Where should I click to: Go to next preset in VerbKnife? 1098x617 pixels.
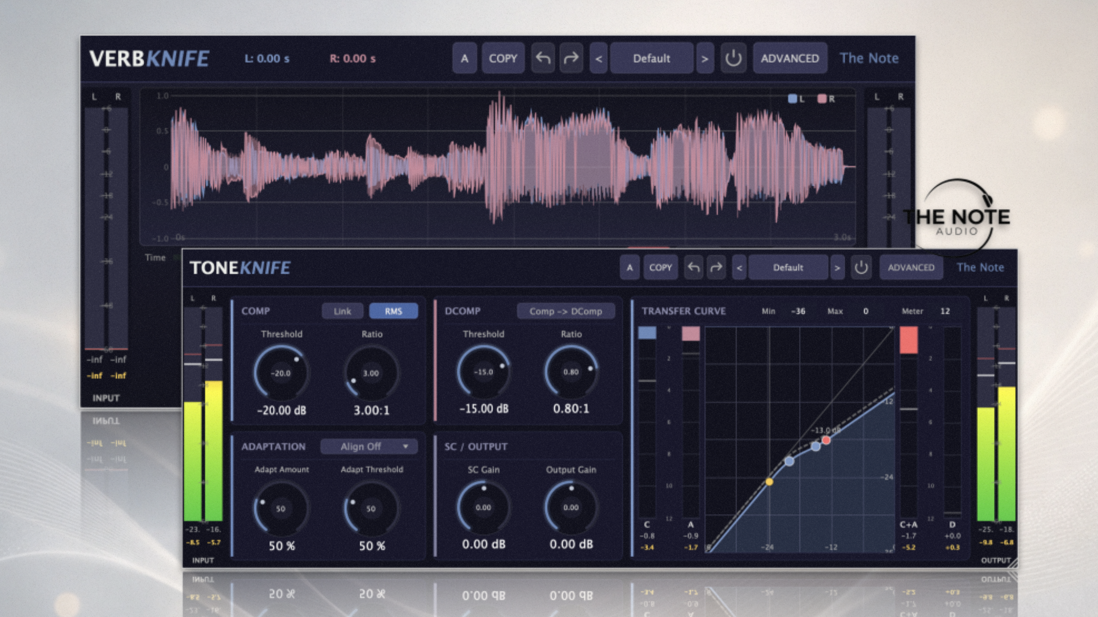(x=705, y=58)
